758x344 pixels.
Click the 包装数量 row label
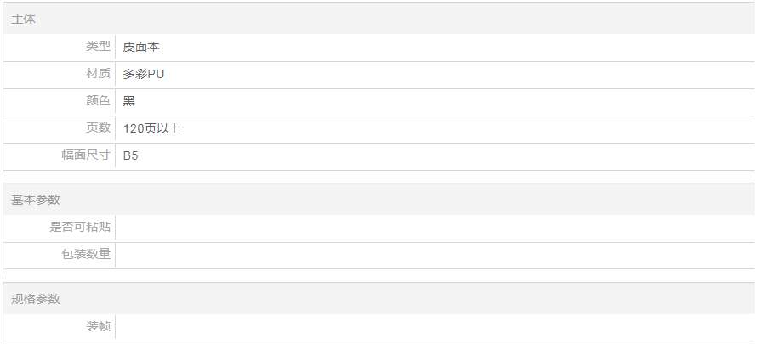(86, 254)
